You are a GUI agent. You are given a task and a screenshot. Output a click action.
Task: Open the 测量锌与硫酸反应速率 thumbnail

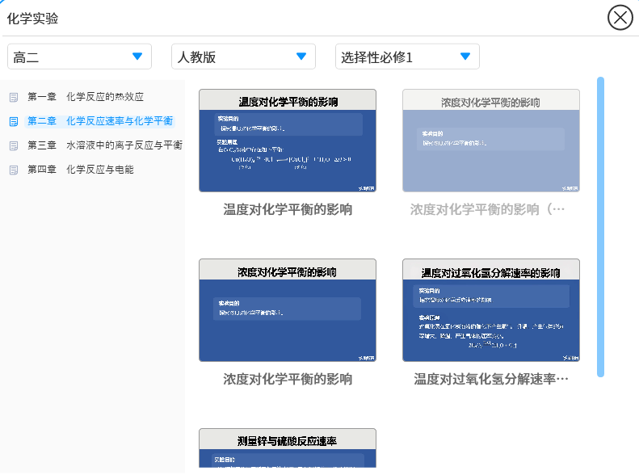coord(288,448)
